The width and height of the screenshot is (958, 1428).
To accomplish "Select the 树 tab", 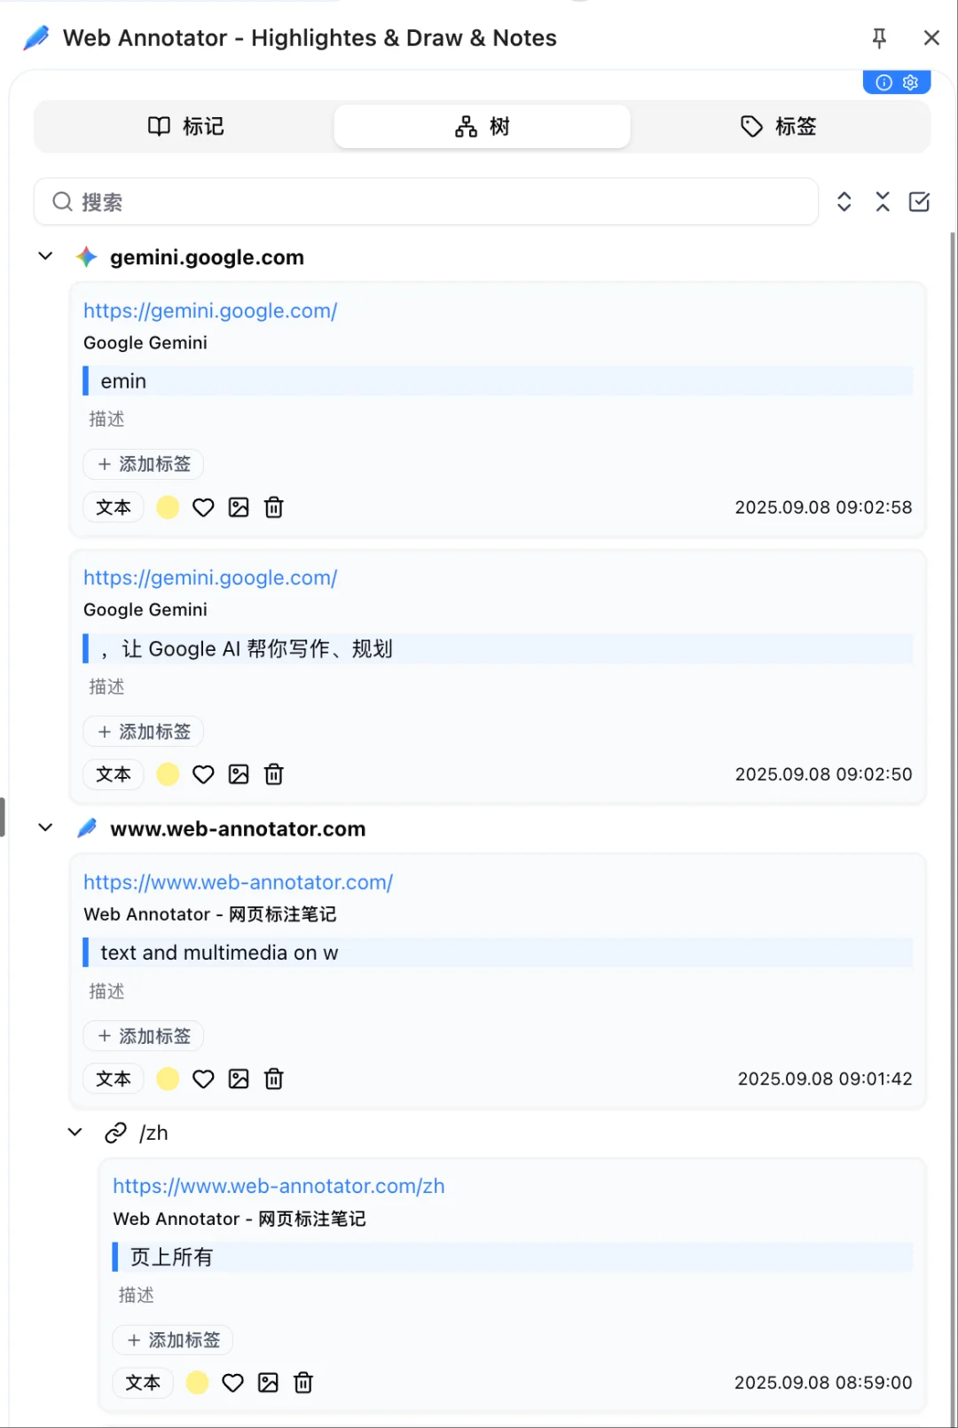I will 483,126.
